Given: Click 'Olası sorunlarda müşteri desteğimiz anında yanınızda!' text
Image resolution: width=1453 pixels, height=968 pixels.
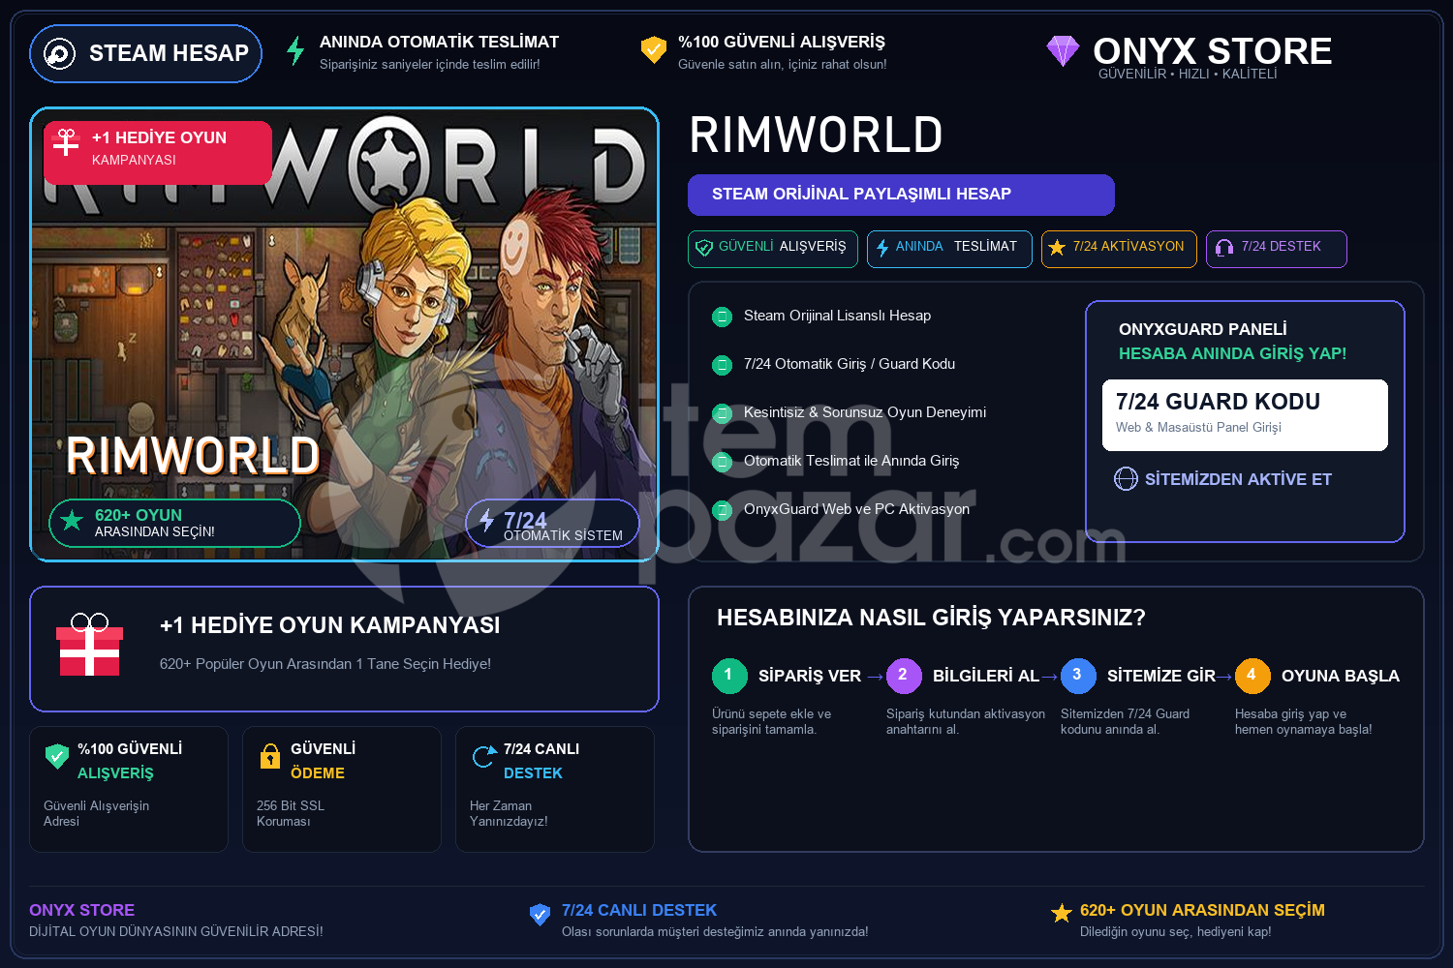Looking at the screenshot, I should pyautogui.click(x=715, y=932).
